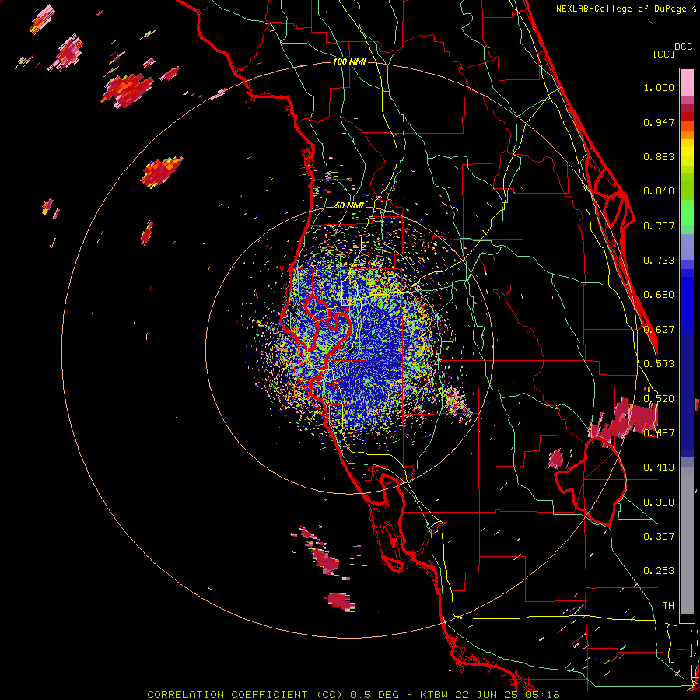Click the TH label on the scale

(x=668, y=606)
